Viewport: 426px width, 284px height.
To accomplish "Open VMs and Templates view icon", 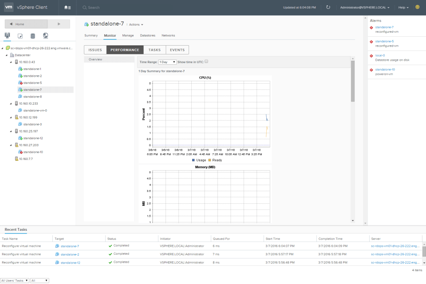I will (20, 36).
